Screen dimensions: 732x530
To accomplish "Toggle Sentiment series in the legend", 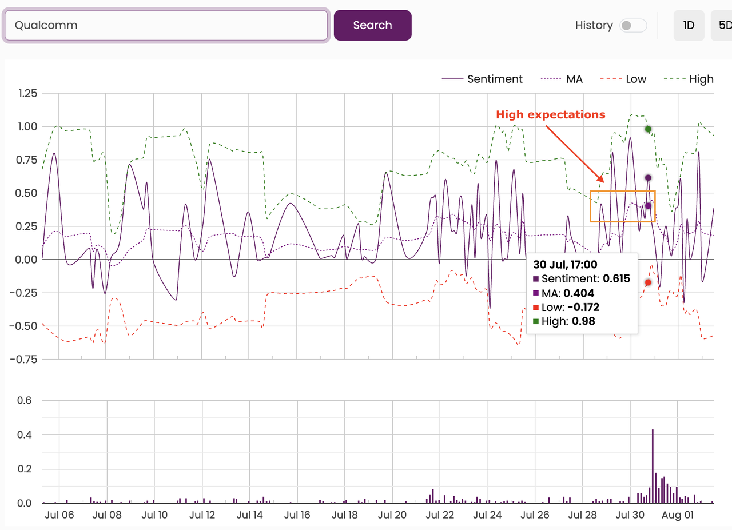I will coord(483,79).
